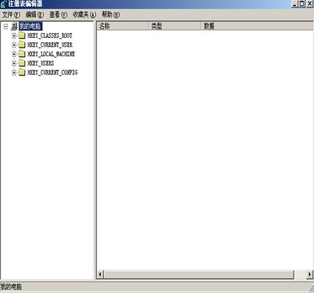Click the HKEY_CURRENT_CONFIG folder icon
The height and width of the screenshot is (293, 314).
(x=22, y=72)
